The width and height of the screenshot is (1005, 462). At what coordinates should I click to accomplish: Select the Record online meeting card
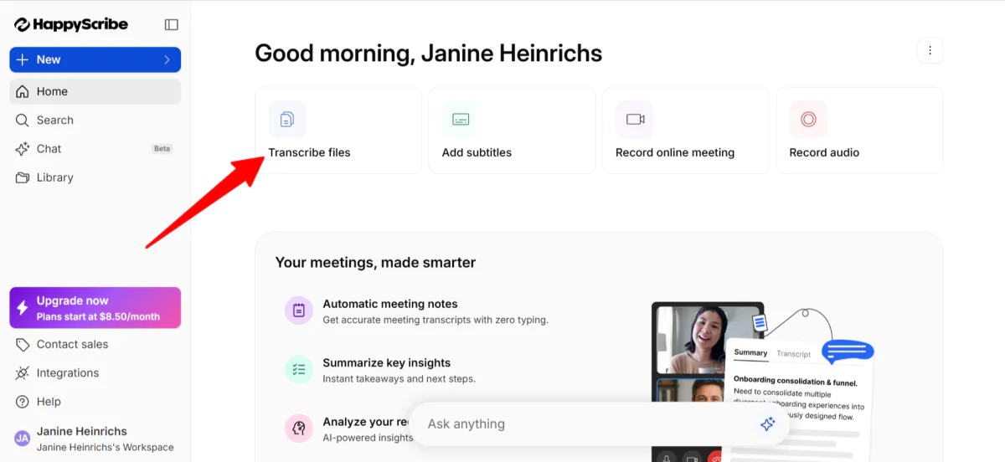685,131
